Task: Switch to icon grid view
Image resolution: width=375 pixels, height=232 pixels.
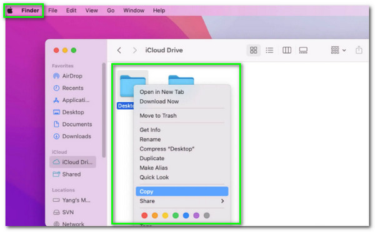Action: pyautogui.click(x=253, y=50)
